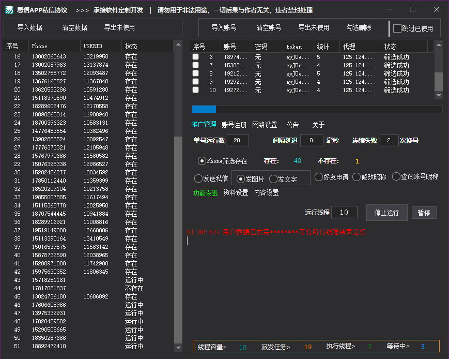Open the 公告 tab
The height and width of the screenshot is (359, 449).
click(x=292, y=124)
